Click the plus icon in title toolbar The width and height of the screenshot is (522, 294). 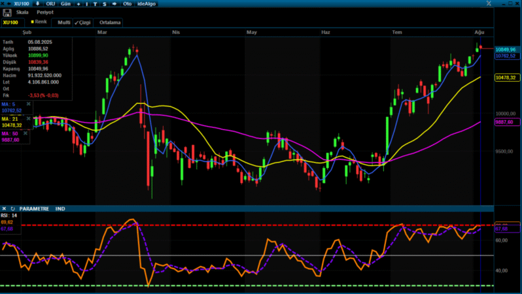pos(78,4)
